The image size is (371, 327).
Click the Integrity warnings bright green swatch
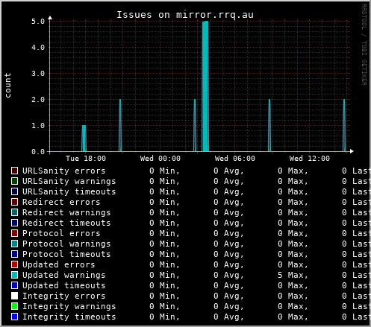point(14,306)
